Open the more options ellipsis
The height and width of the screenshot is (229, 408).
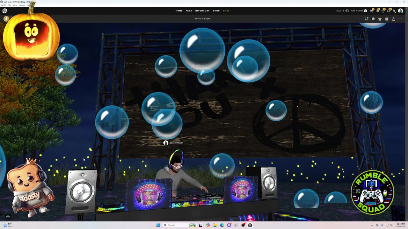(x=400, y=19)
